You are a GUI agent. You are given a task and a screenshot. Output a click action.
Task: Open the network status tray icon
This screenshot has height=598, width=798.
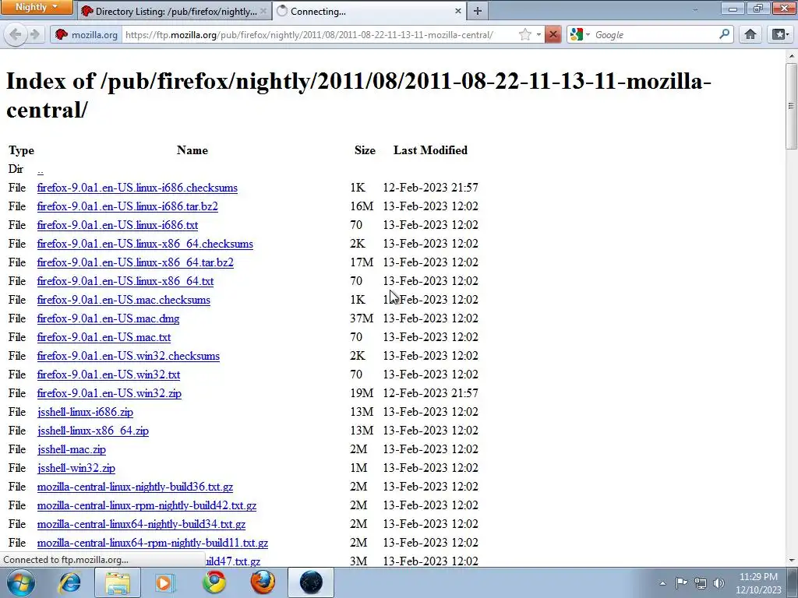click(701, 583)
